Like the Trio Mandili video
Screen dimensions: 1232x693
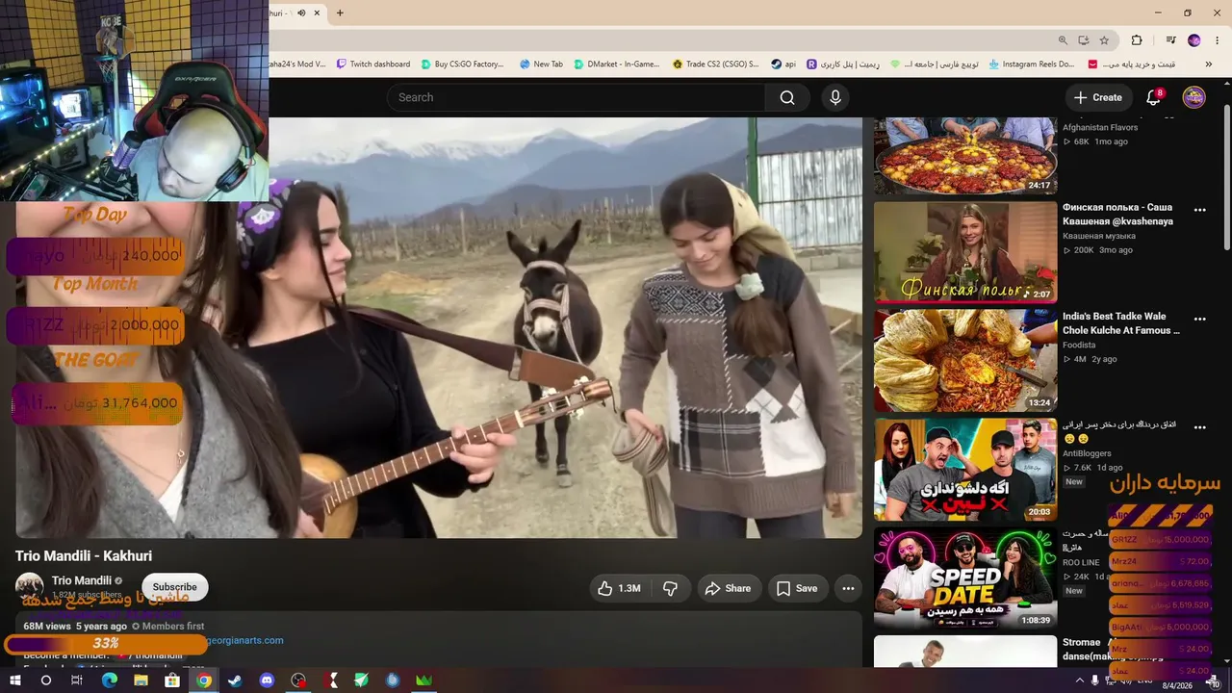[x=619, y=588]
